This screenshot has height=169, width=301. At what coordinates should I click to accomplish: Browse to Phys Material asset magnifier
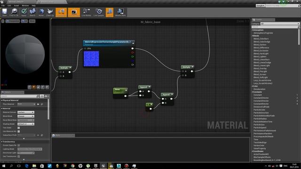click(x=42, y=104)
